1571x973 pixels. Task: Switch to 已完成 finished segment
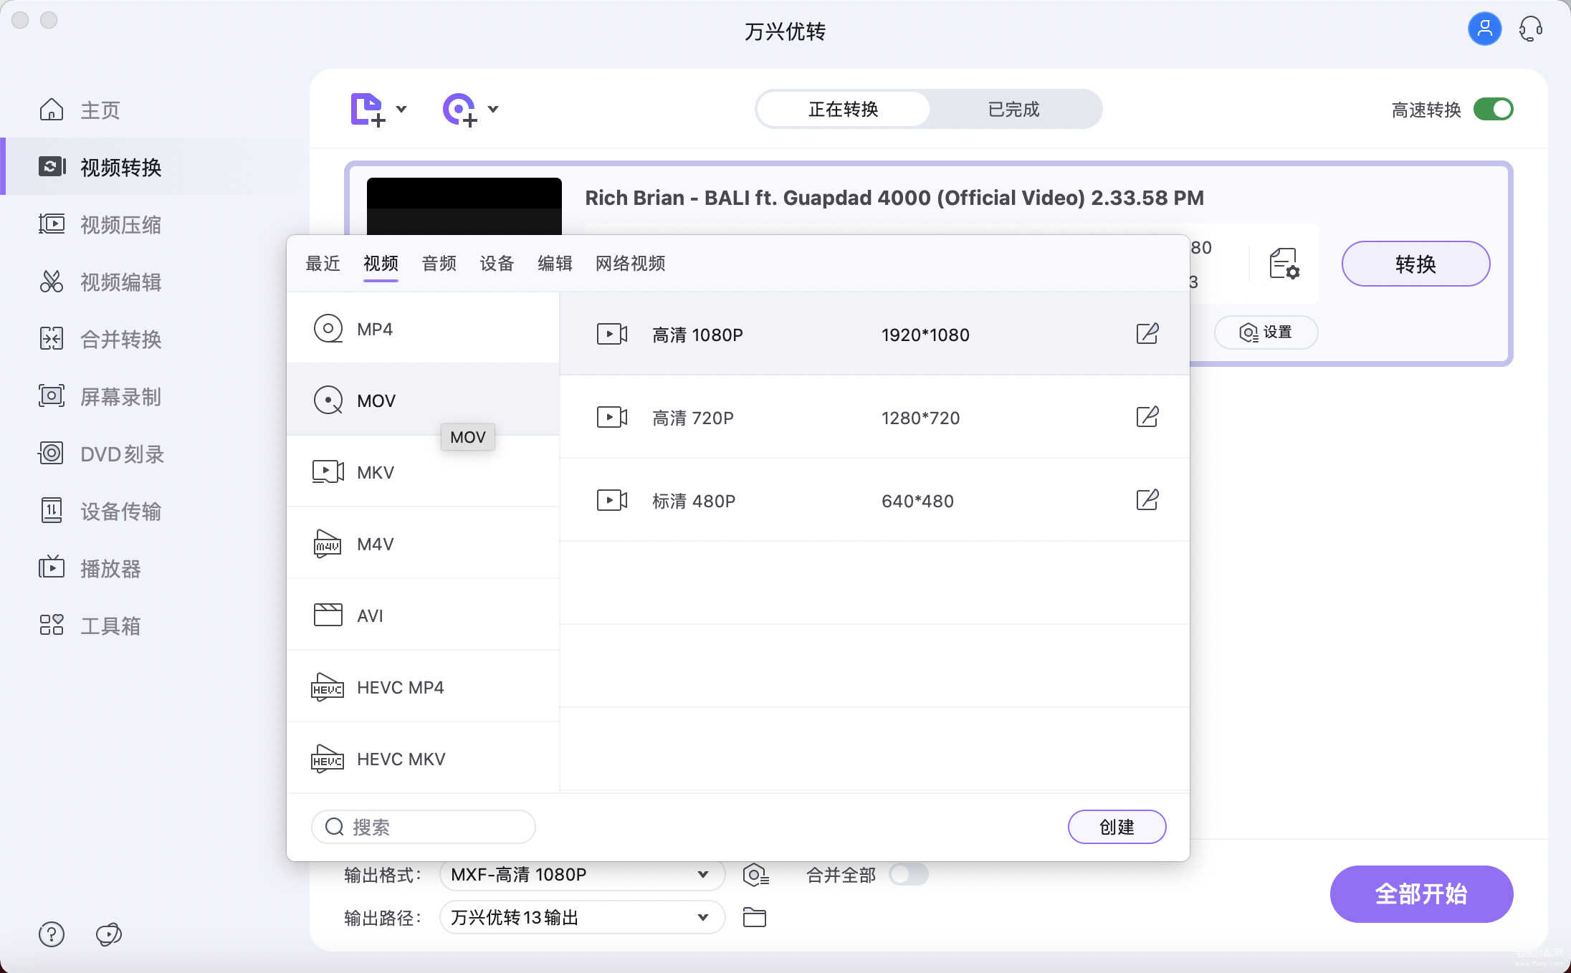[1013, 110]
